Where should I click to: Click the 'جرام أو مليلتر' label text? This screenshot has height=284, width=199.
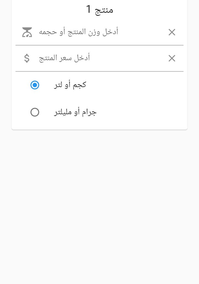point(75,112)
